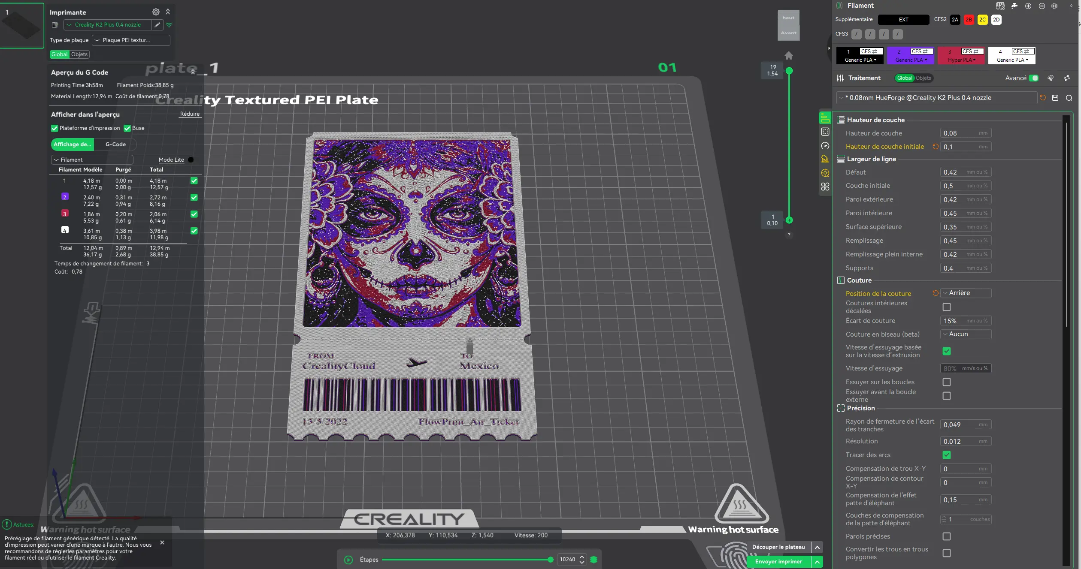Click the top layer slider handle
The image size is (1081, 569).
[789, 71]
